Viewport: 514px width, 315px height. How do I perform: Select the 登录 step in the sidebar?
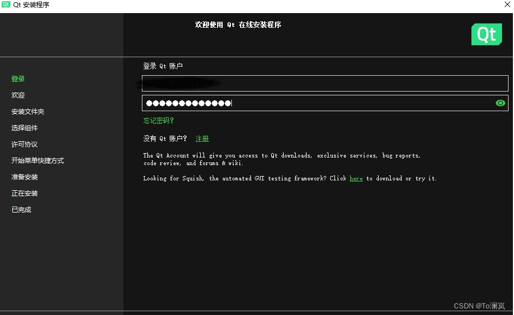18,79
